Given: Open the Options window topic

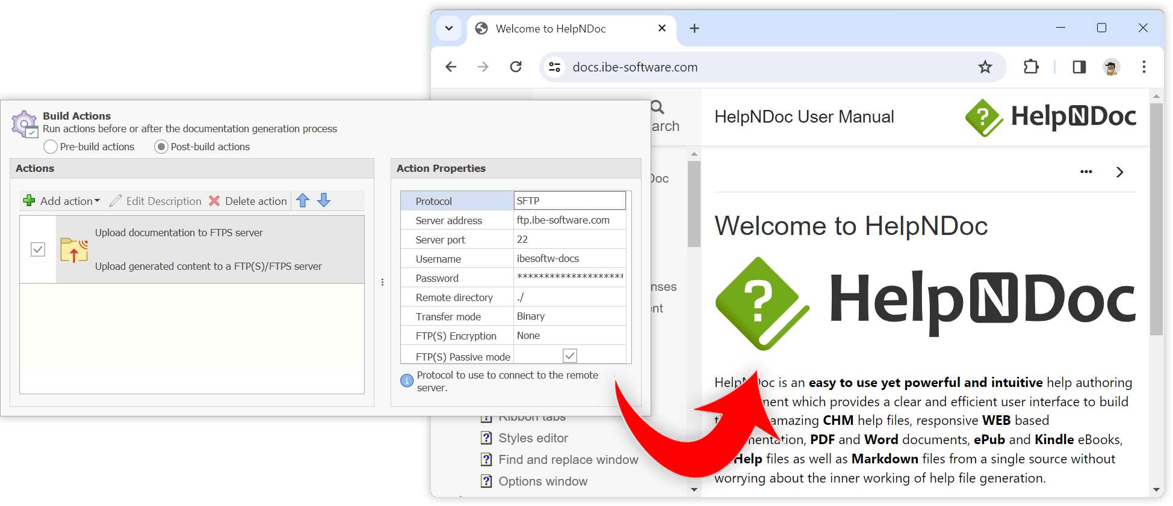Looking at the screenshot, I should tap(543, 481).
